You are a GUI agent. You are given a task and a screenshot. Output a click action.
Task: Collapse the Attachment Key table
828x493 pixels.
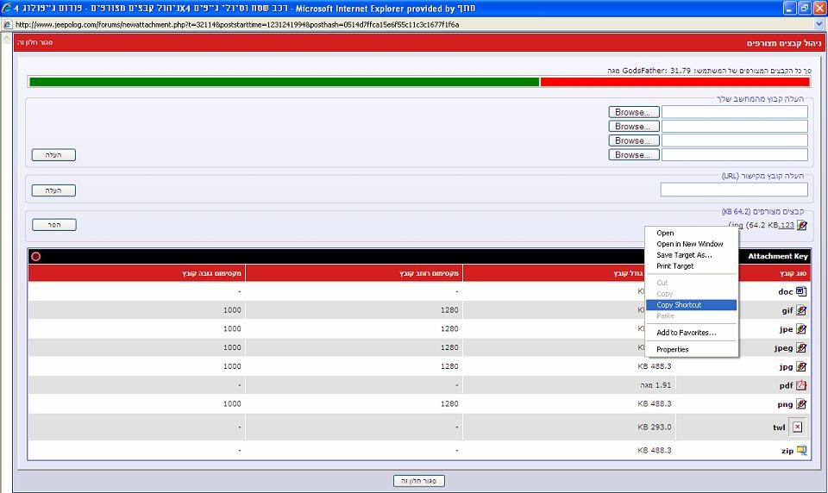pos(36,256)
